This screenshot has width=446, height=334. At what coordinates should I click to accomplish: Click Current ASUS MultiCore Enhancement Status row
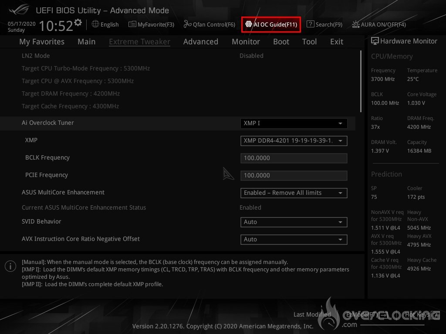pyautogui.click(x=178, y=207)
